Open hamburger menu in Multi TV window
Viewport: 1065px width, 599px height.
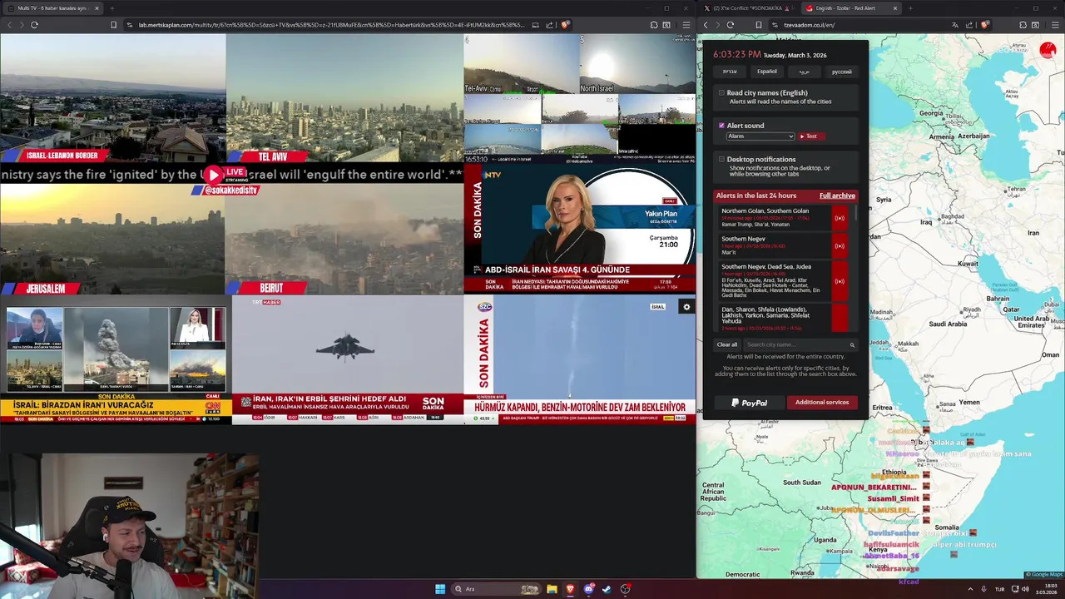[686, 25]
